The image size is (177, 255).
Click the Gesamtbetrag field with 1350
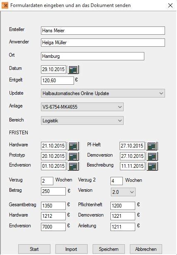pos(53,206)
